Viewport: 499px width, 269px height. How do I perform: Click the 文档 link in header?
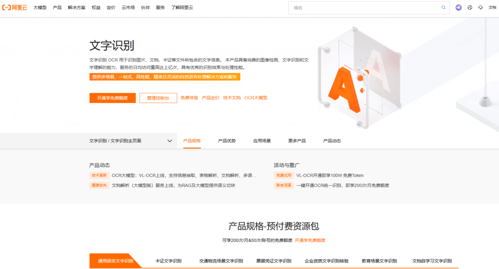click(492, 7)
